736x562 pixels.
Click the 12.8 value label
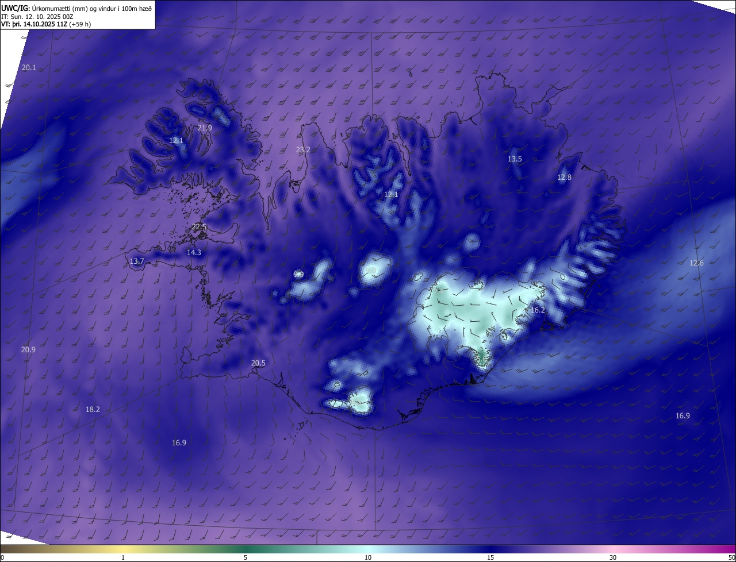564,178
